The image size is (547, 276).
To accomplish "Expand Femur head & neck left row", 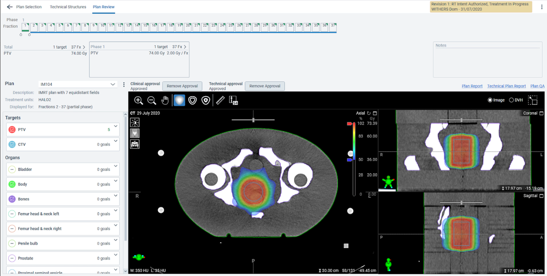I will coord(116,210).
